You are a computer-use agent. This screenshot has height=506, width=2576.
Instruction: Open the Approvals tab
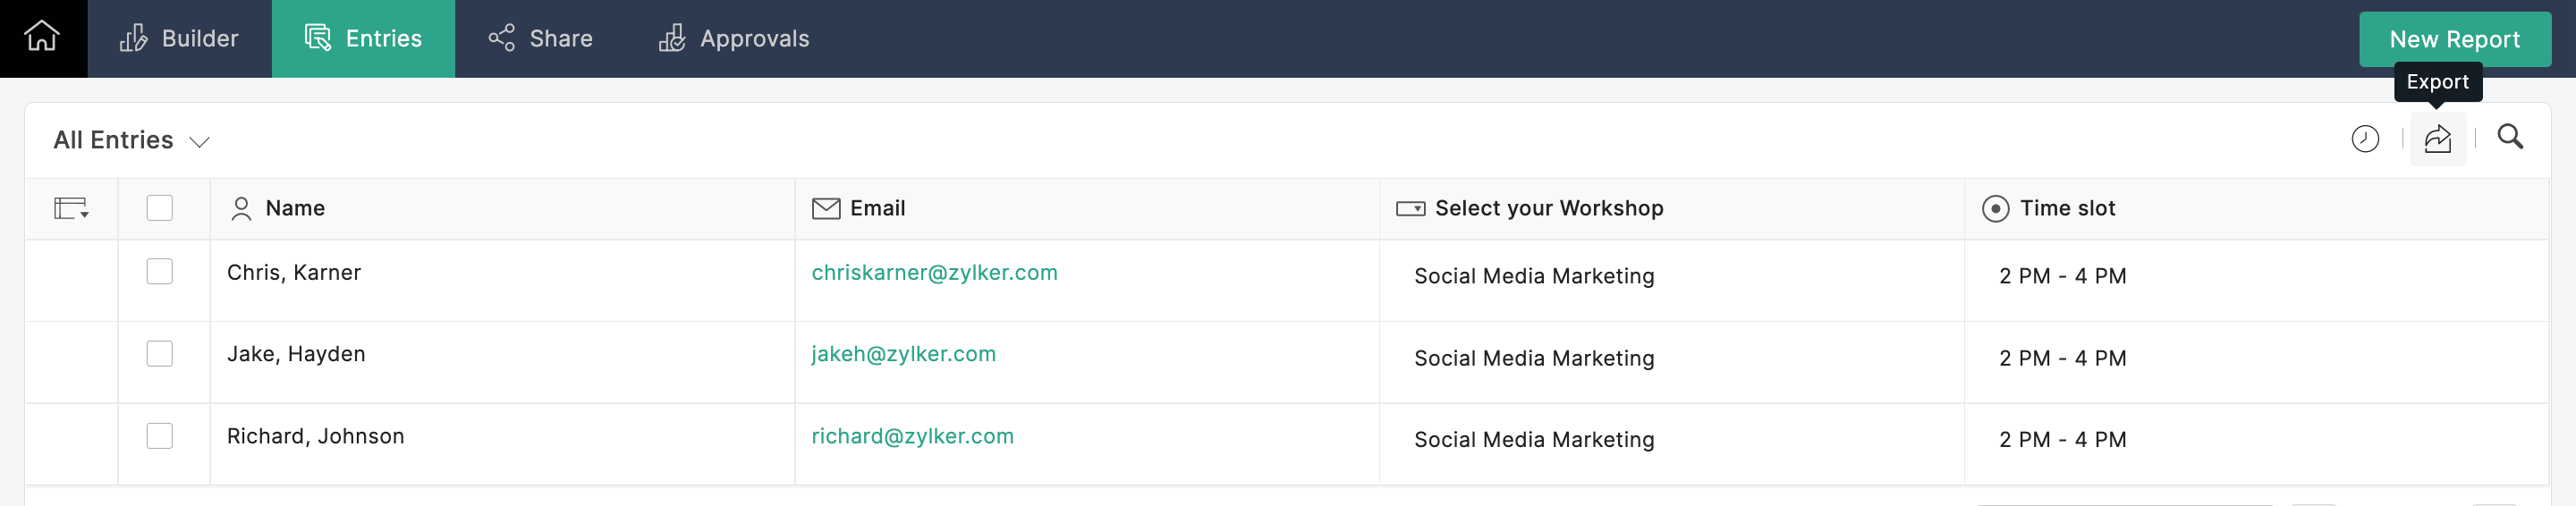733,39
